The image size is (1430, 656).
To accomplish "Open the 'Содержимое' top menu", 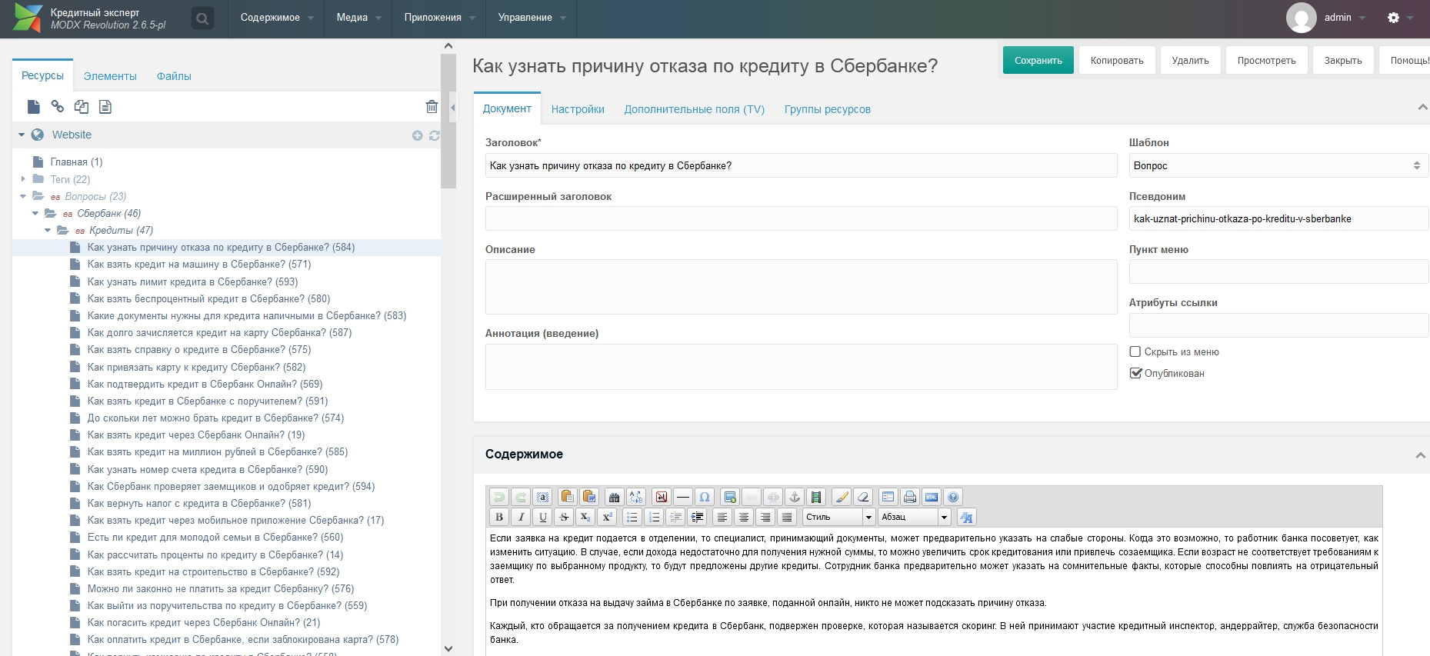I will 277,18.
